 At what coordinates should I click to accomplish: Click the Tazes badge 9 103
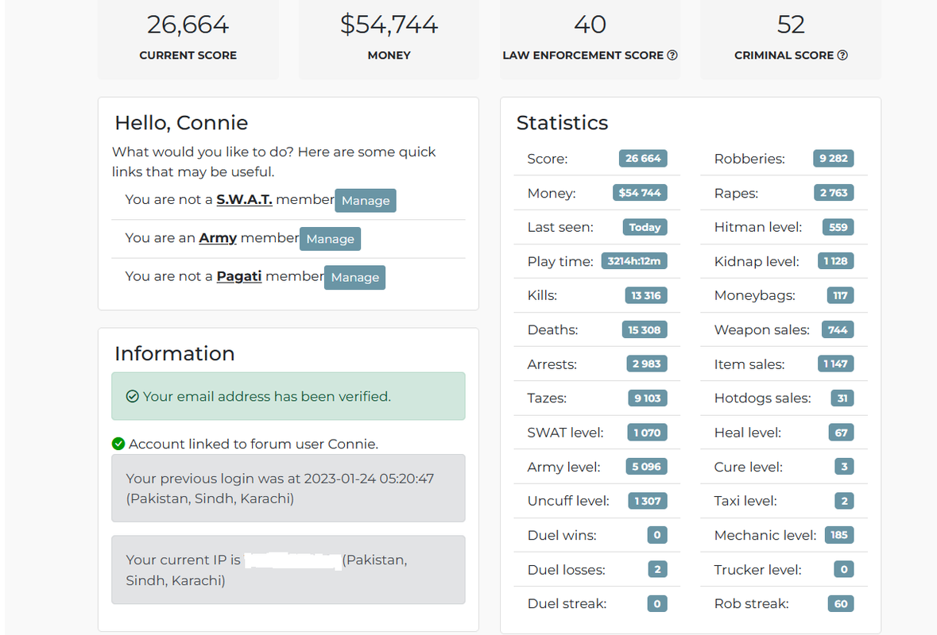point(648,398)
